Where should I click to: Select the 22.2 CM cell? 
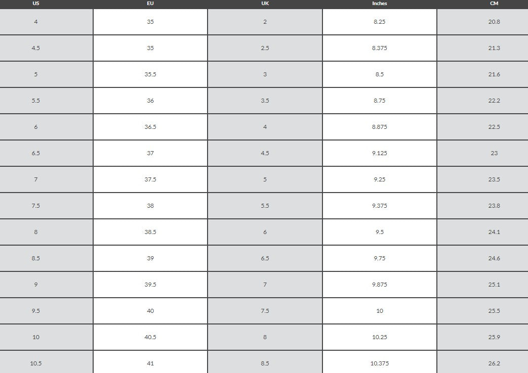pyautogui.click(x=494, y=101)
